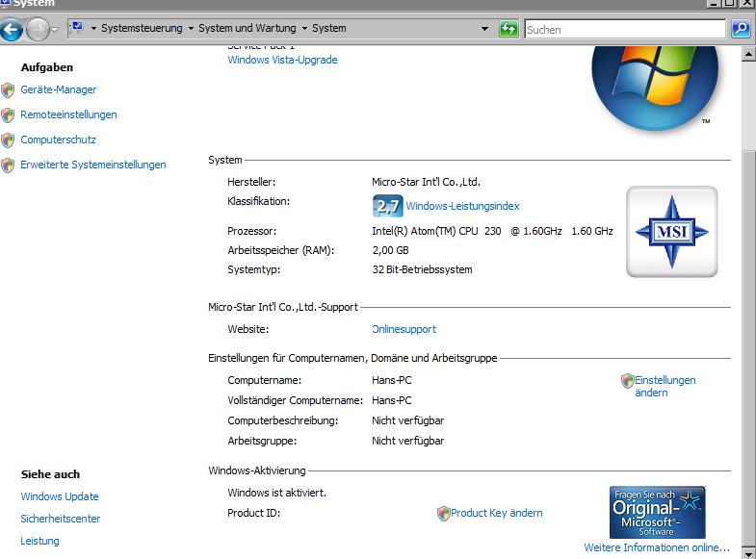The image size is (756, 559).
Task: Click the shield icon beside Computerschutz
Action: click(8, 140)
